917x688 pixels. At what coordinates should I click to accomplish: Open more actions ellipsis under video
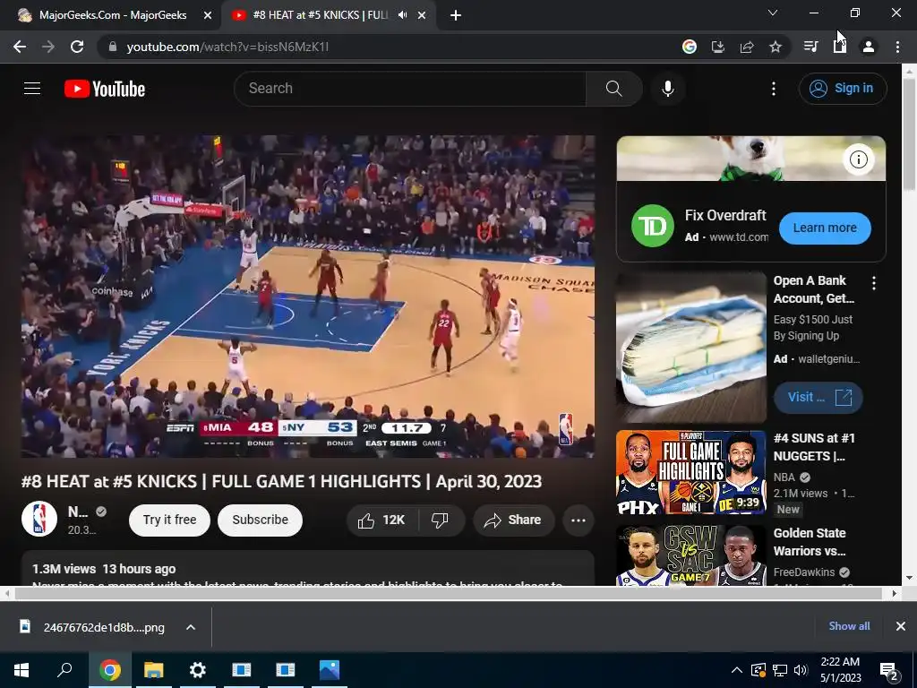click(x=578, y=520)
